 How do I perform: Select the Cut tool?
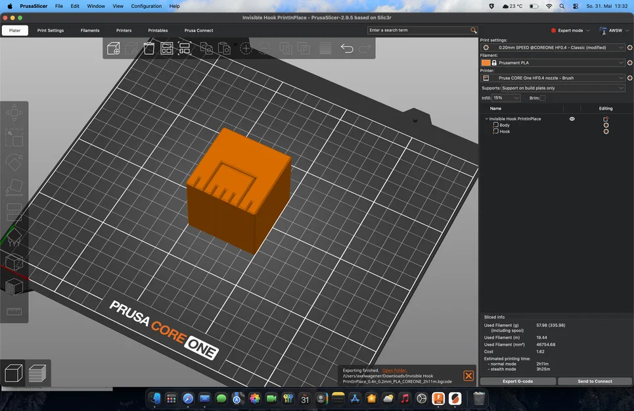pos(14,212)
